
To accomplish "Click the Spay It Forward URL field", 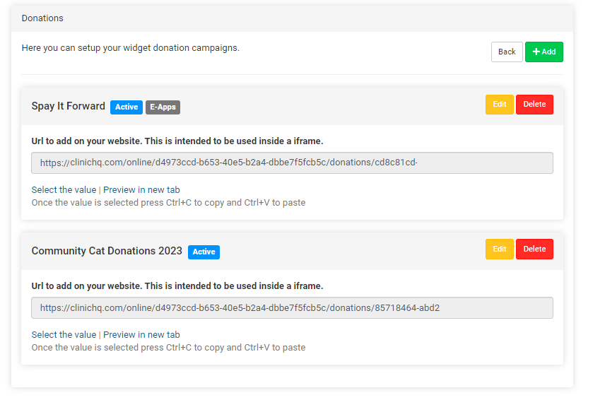I will (292, 163).
